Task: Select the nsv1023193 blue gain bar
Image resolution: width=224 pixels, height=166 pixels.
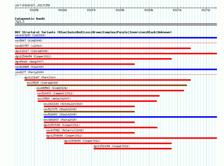Action: point(116,38)
